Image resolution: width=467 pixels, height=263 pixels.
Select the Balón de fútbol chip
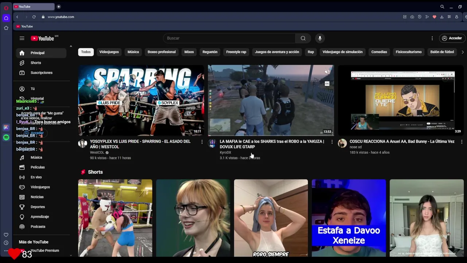(x=442, y=52)
